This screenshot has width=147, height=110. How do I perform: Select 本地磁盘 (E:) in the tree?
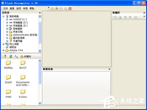pos(20,26)
